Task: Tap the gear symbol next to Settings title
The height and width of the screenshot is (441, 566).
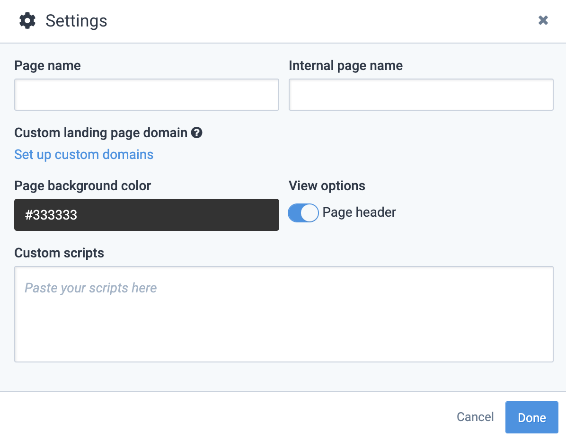Action: point(27,20)
